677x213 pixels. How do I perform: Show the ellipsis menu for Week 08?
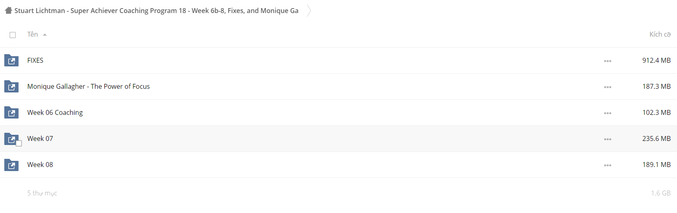[608, 165]
